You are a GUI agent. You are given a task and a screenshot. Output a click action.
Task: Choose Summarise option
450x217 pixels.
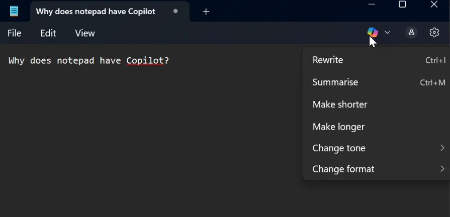[x=335, y=82]
